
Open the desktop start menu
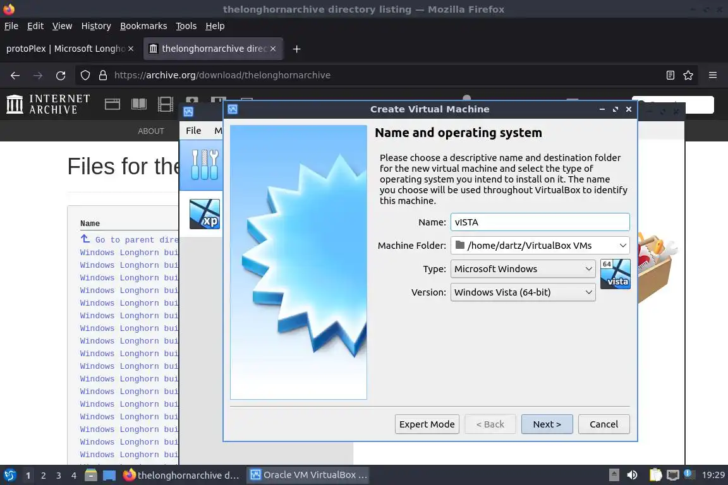(x=9, y=476)
